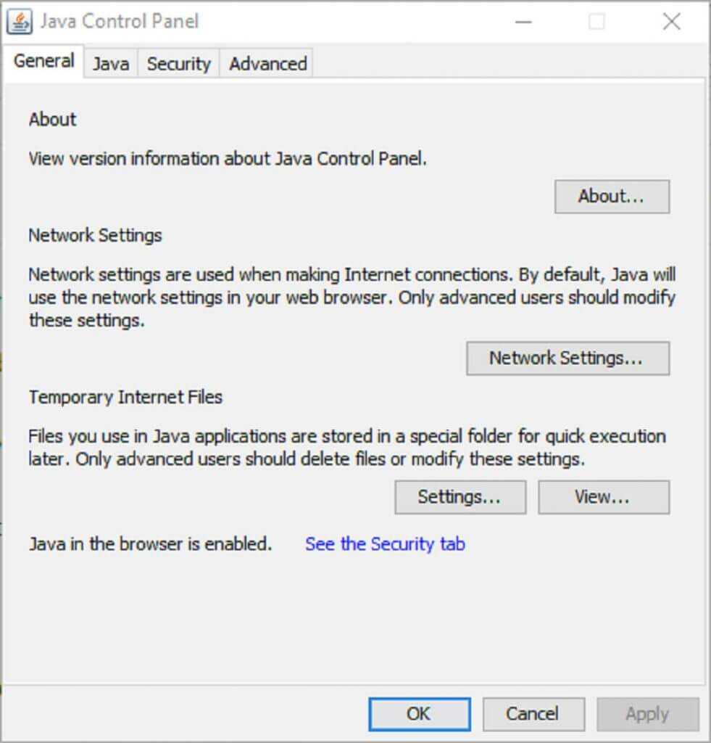Click the "Network Settings" section heading text
711x743 pixels.
pyautogui.click(x=95, y=235)
